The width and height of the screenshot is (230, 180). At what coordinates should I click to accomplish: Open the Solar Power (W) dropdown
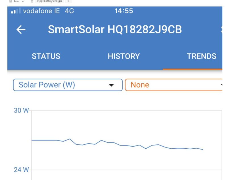click(x=68, y=85)
